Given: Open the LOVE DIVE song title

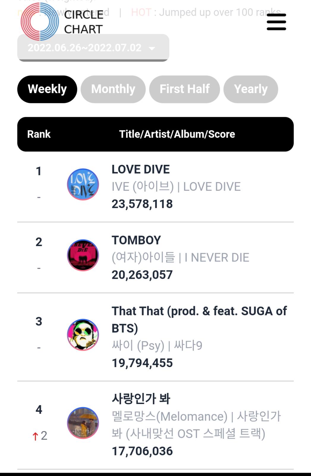Looking at the screenshot, I should pyautogui.click(x=141, y=169).
